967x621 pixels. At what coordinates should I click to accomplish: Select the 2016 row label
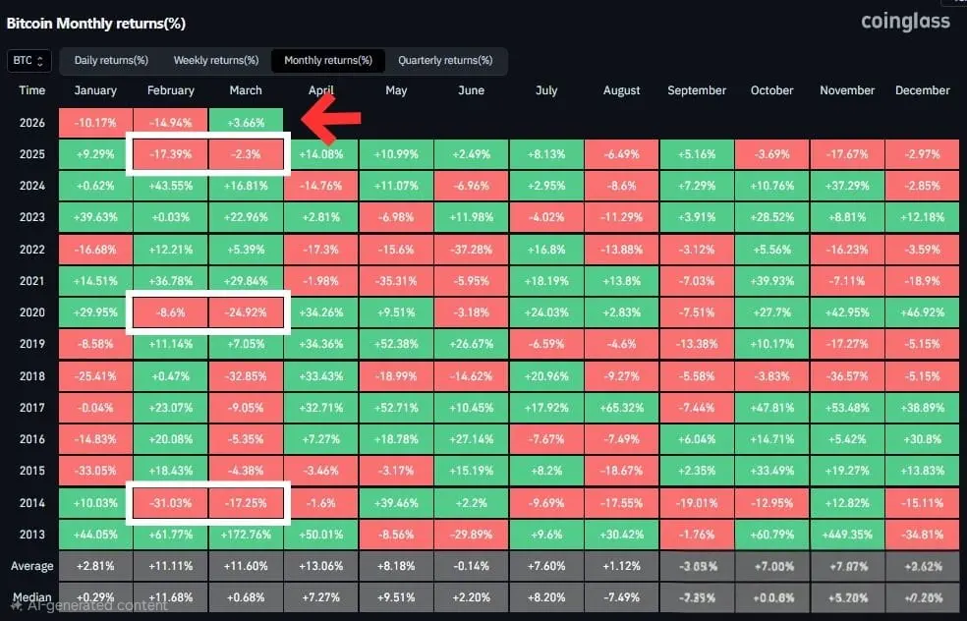(x=32, y=439)
